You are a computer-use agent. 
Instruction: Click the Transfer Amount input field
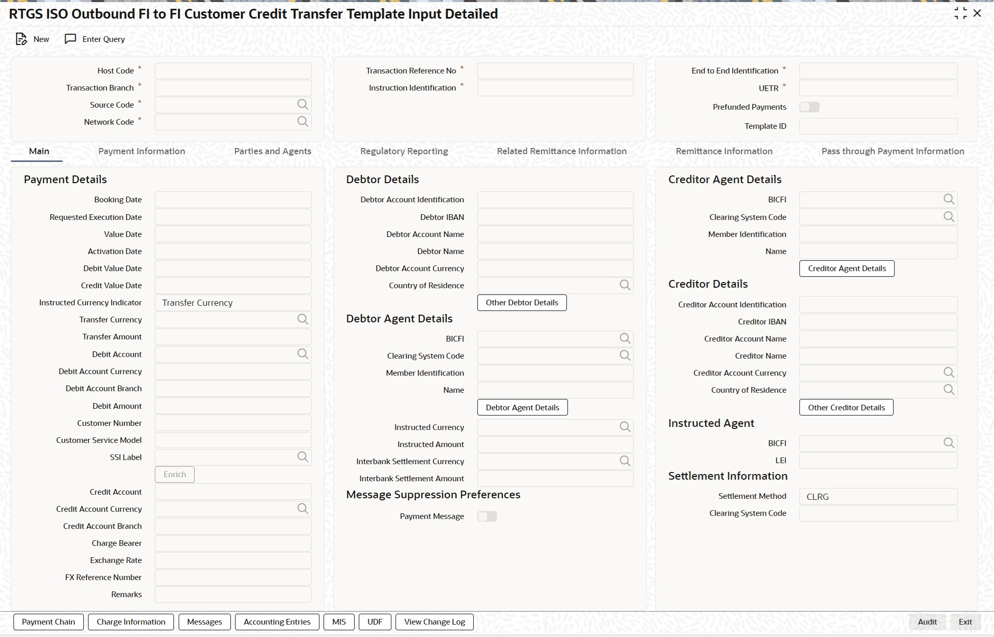(x=233, y=337)
